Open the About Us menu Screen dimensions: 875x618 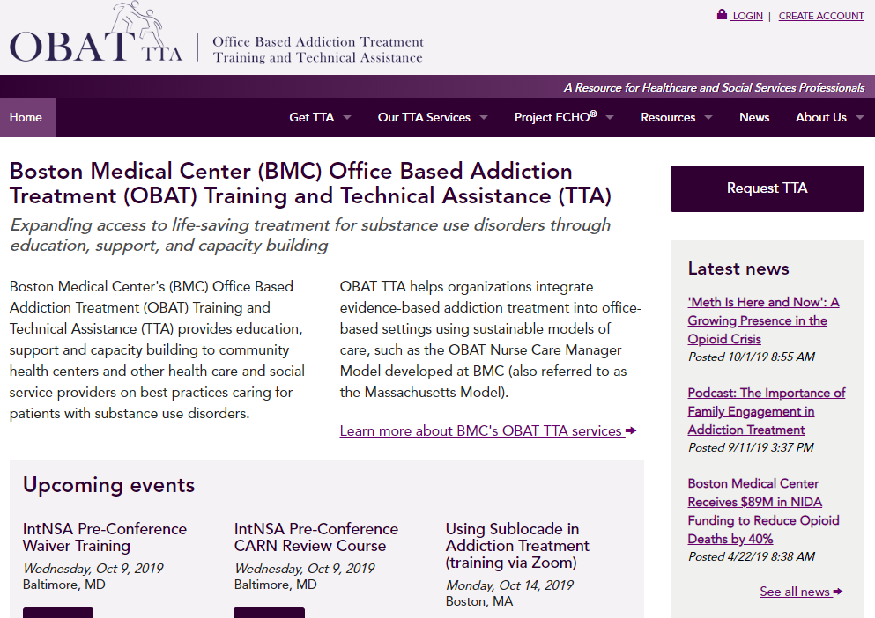click(821, 118)
